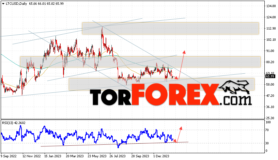Click the 1 Dec 2023 date label

(161, 156)
